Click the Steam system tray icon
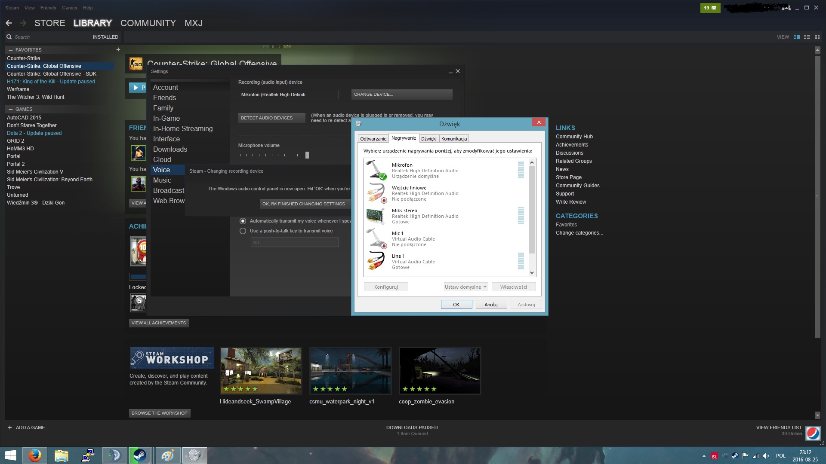826x464 pixels. coord(735,456)
